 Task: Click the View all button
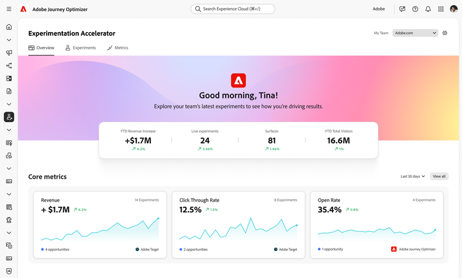click(x=439, y=176)
